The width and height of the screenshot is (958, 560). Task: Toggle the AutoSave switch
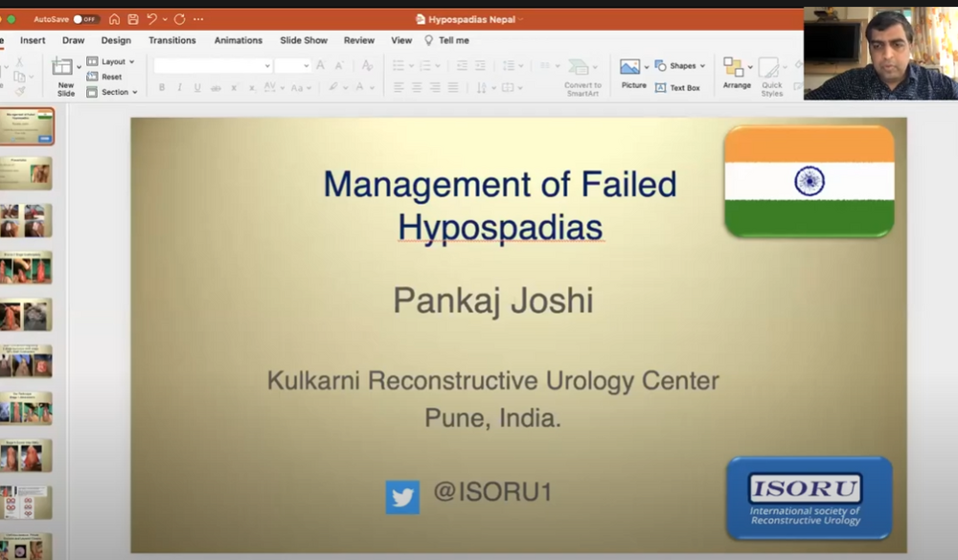coord(85,19)
